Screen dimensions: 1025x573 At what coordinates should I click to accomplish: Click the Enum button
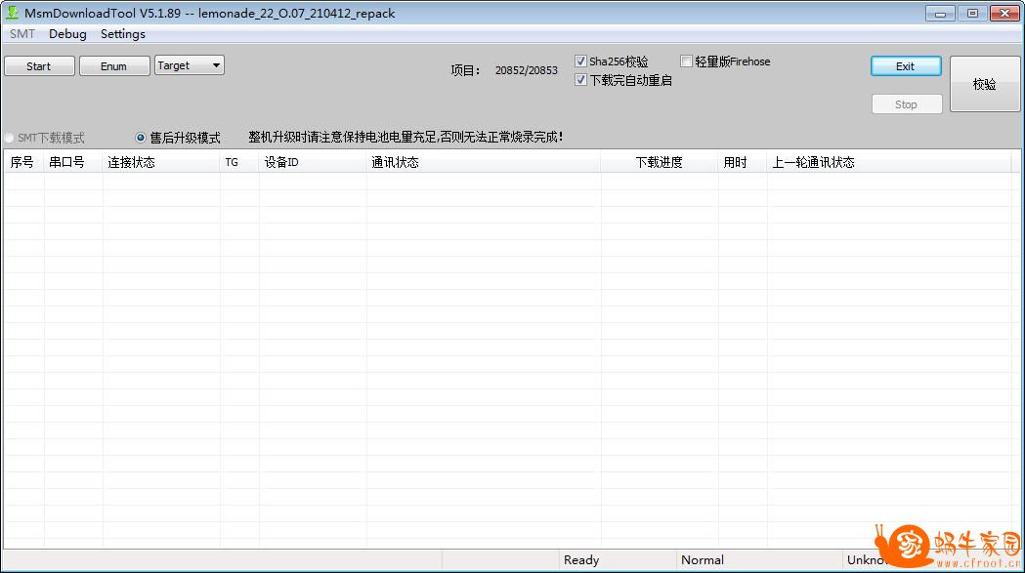coord(113,66)
